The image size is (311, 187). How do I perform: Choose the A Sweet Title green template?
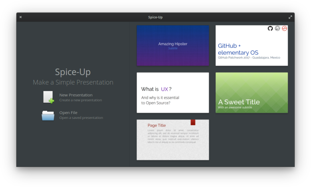tap(252, 92)
